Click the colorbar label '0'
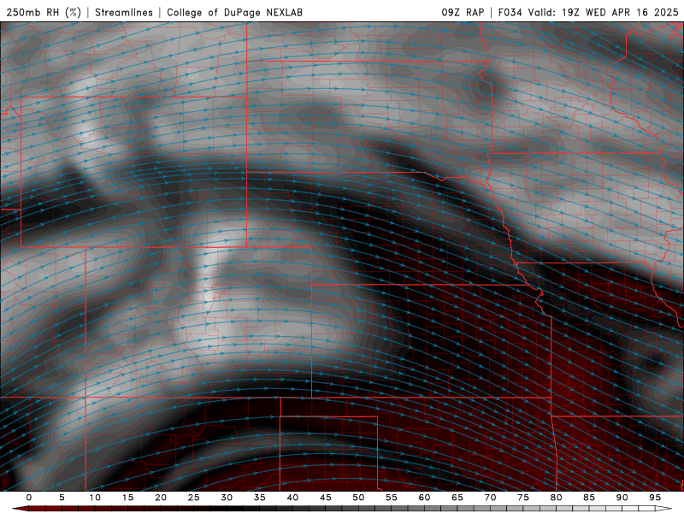This screenshot has height=513, width=684. click(29, 498)
